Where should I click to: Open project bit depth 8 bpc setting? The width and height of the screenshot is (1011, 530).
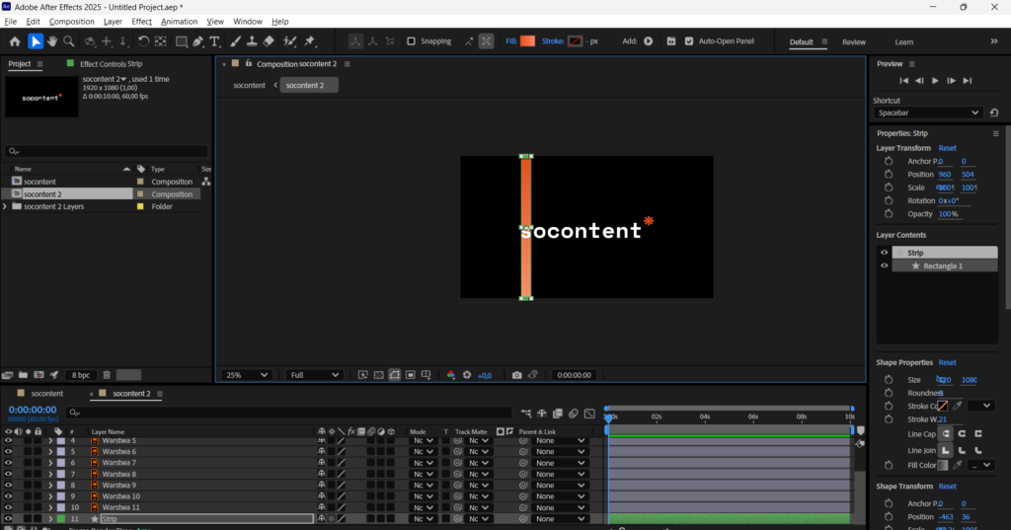point(81,375)
